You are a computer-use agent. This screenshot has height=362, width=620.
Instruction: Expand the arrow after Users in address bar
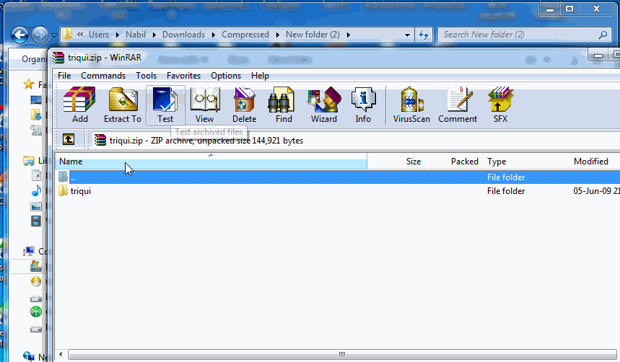point(118,35)
